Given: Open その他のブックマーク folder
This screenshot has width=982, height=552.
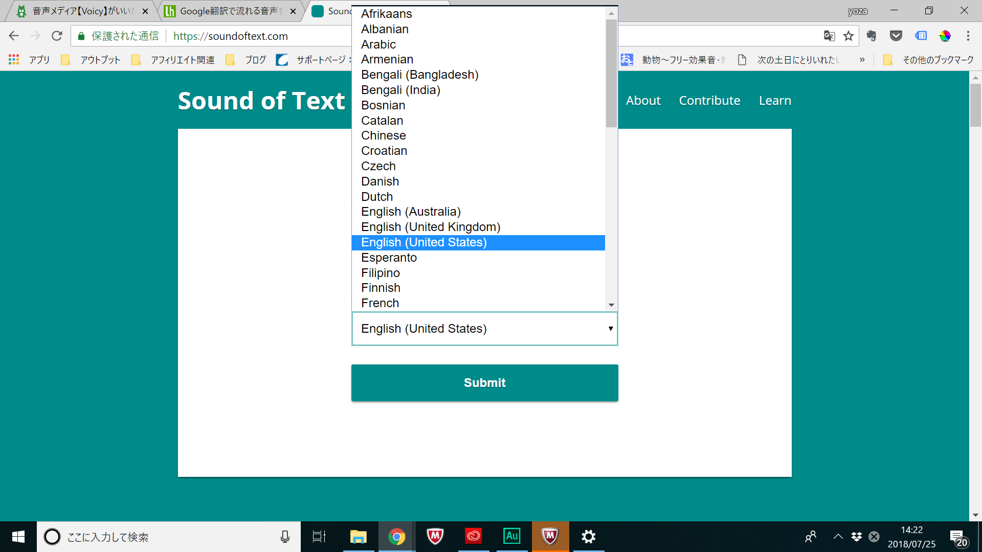Looking at the screenshot, I should coord(929,60).
